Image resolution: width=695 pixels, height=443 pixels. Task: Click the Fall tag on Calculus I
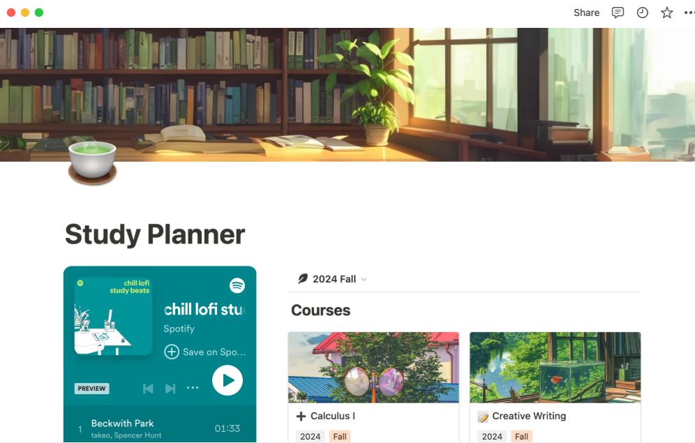(340, 436)
